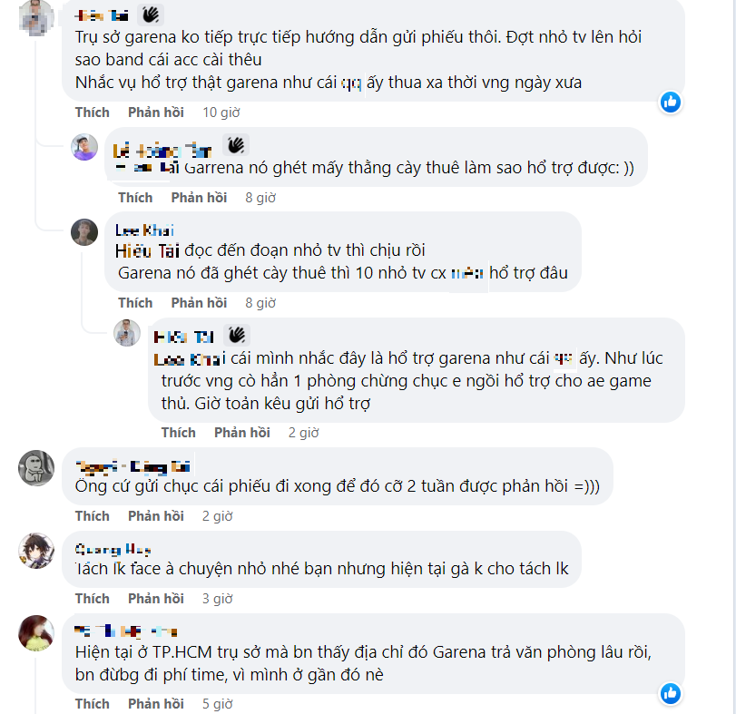Click the waving hand badge on 2-hour nested reply

point(237,335)
